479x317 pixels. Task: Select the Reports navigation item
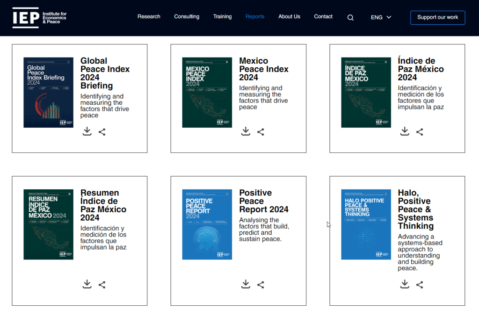255,16
